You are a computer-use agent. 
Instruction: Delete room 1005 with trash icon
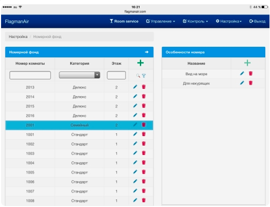144,172
